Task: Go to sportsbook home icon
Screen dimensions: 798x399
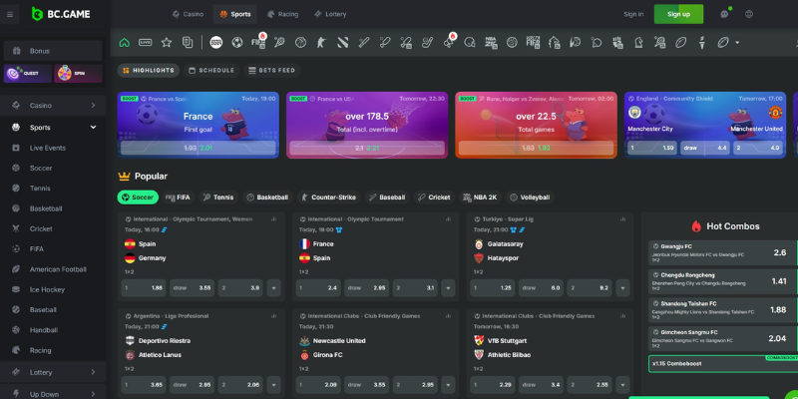Action: (x=124, y=42)
